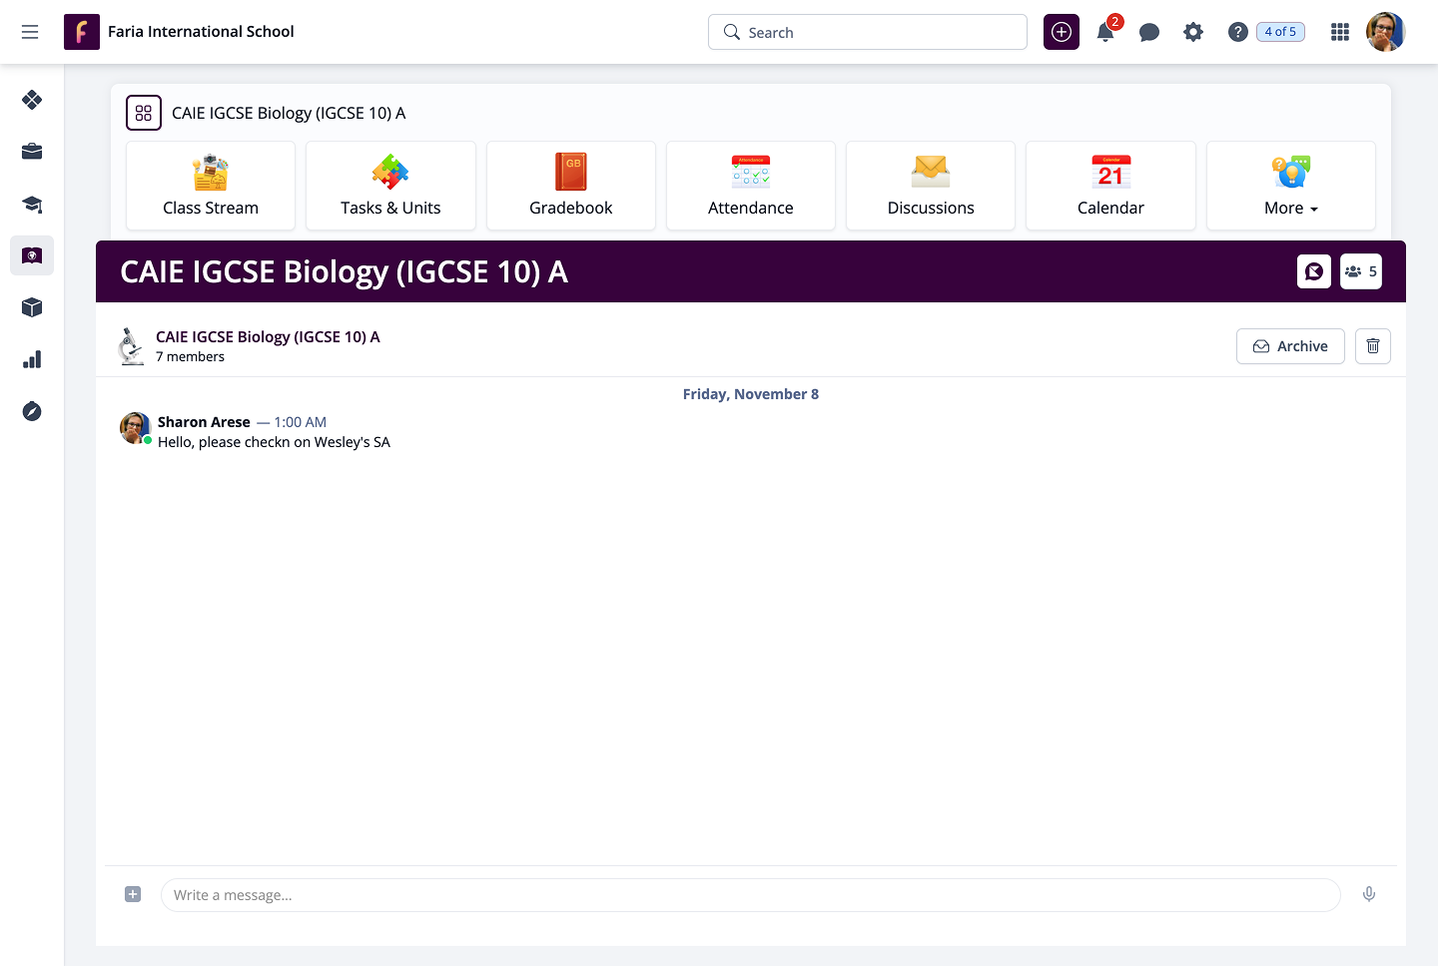This screenshot has width=1438, height=966.
Task: Open the Gradebook tab
Action: coord(570,187)
